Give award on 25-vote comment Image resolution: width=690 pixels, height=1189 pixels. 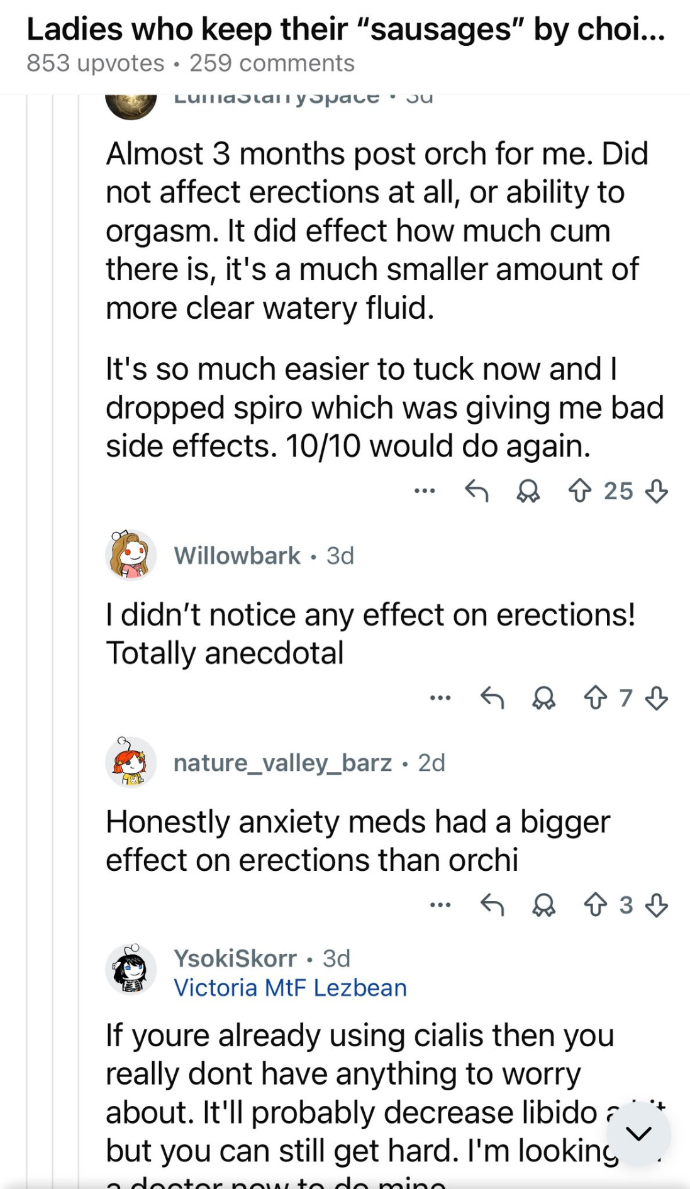point(528,491)
